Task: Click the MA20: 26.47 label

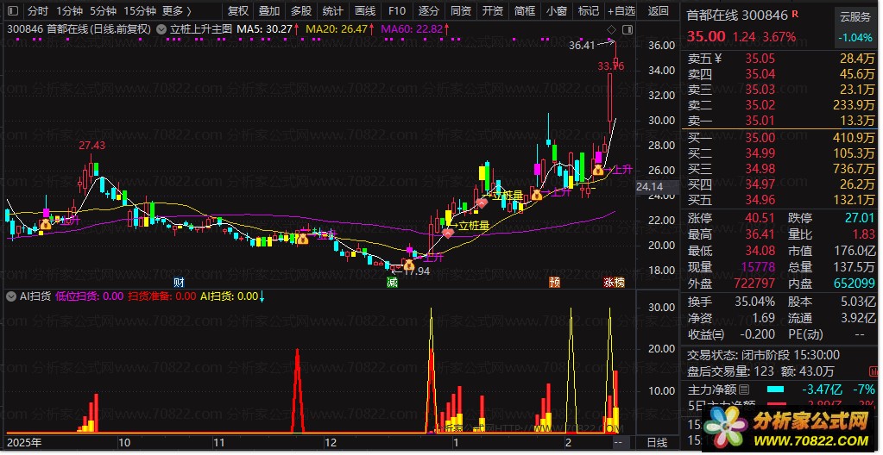Action: pyautogui.click(x=338, y=28)
